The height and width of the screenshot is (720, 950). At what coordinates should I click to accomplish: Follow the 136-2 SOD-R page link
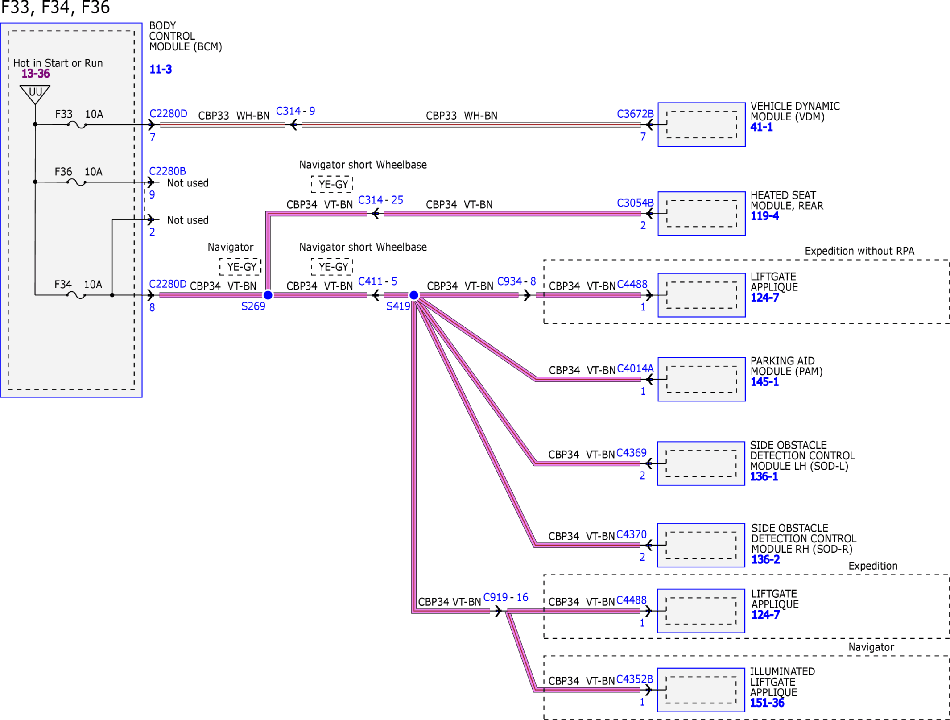click(x=765, y=559)
